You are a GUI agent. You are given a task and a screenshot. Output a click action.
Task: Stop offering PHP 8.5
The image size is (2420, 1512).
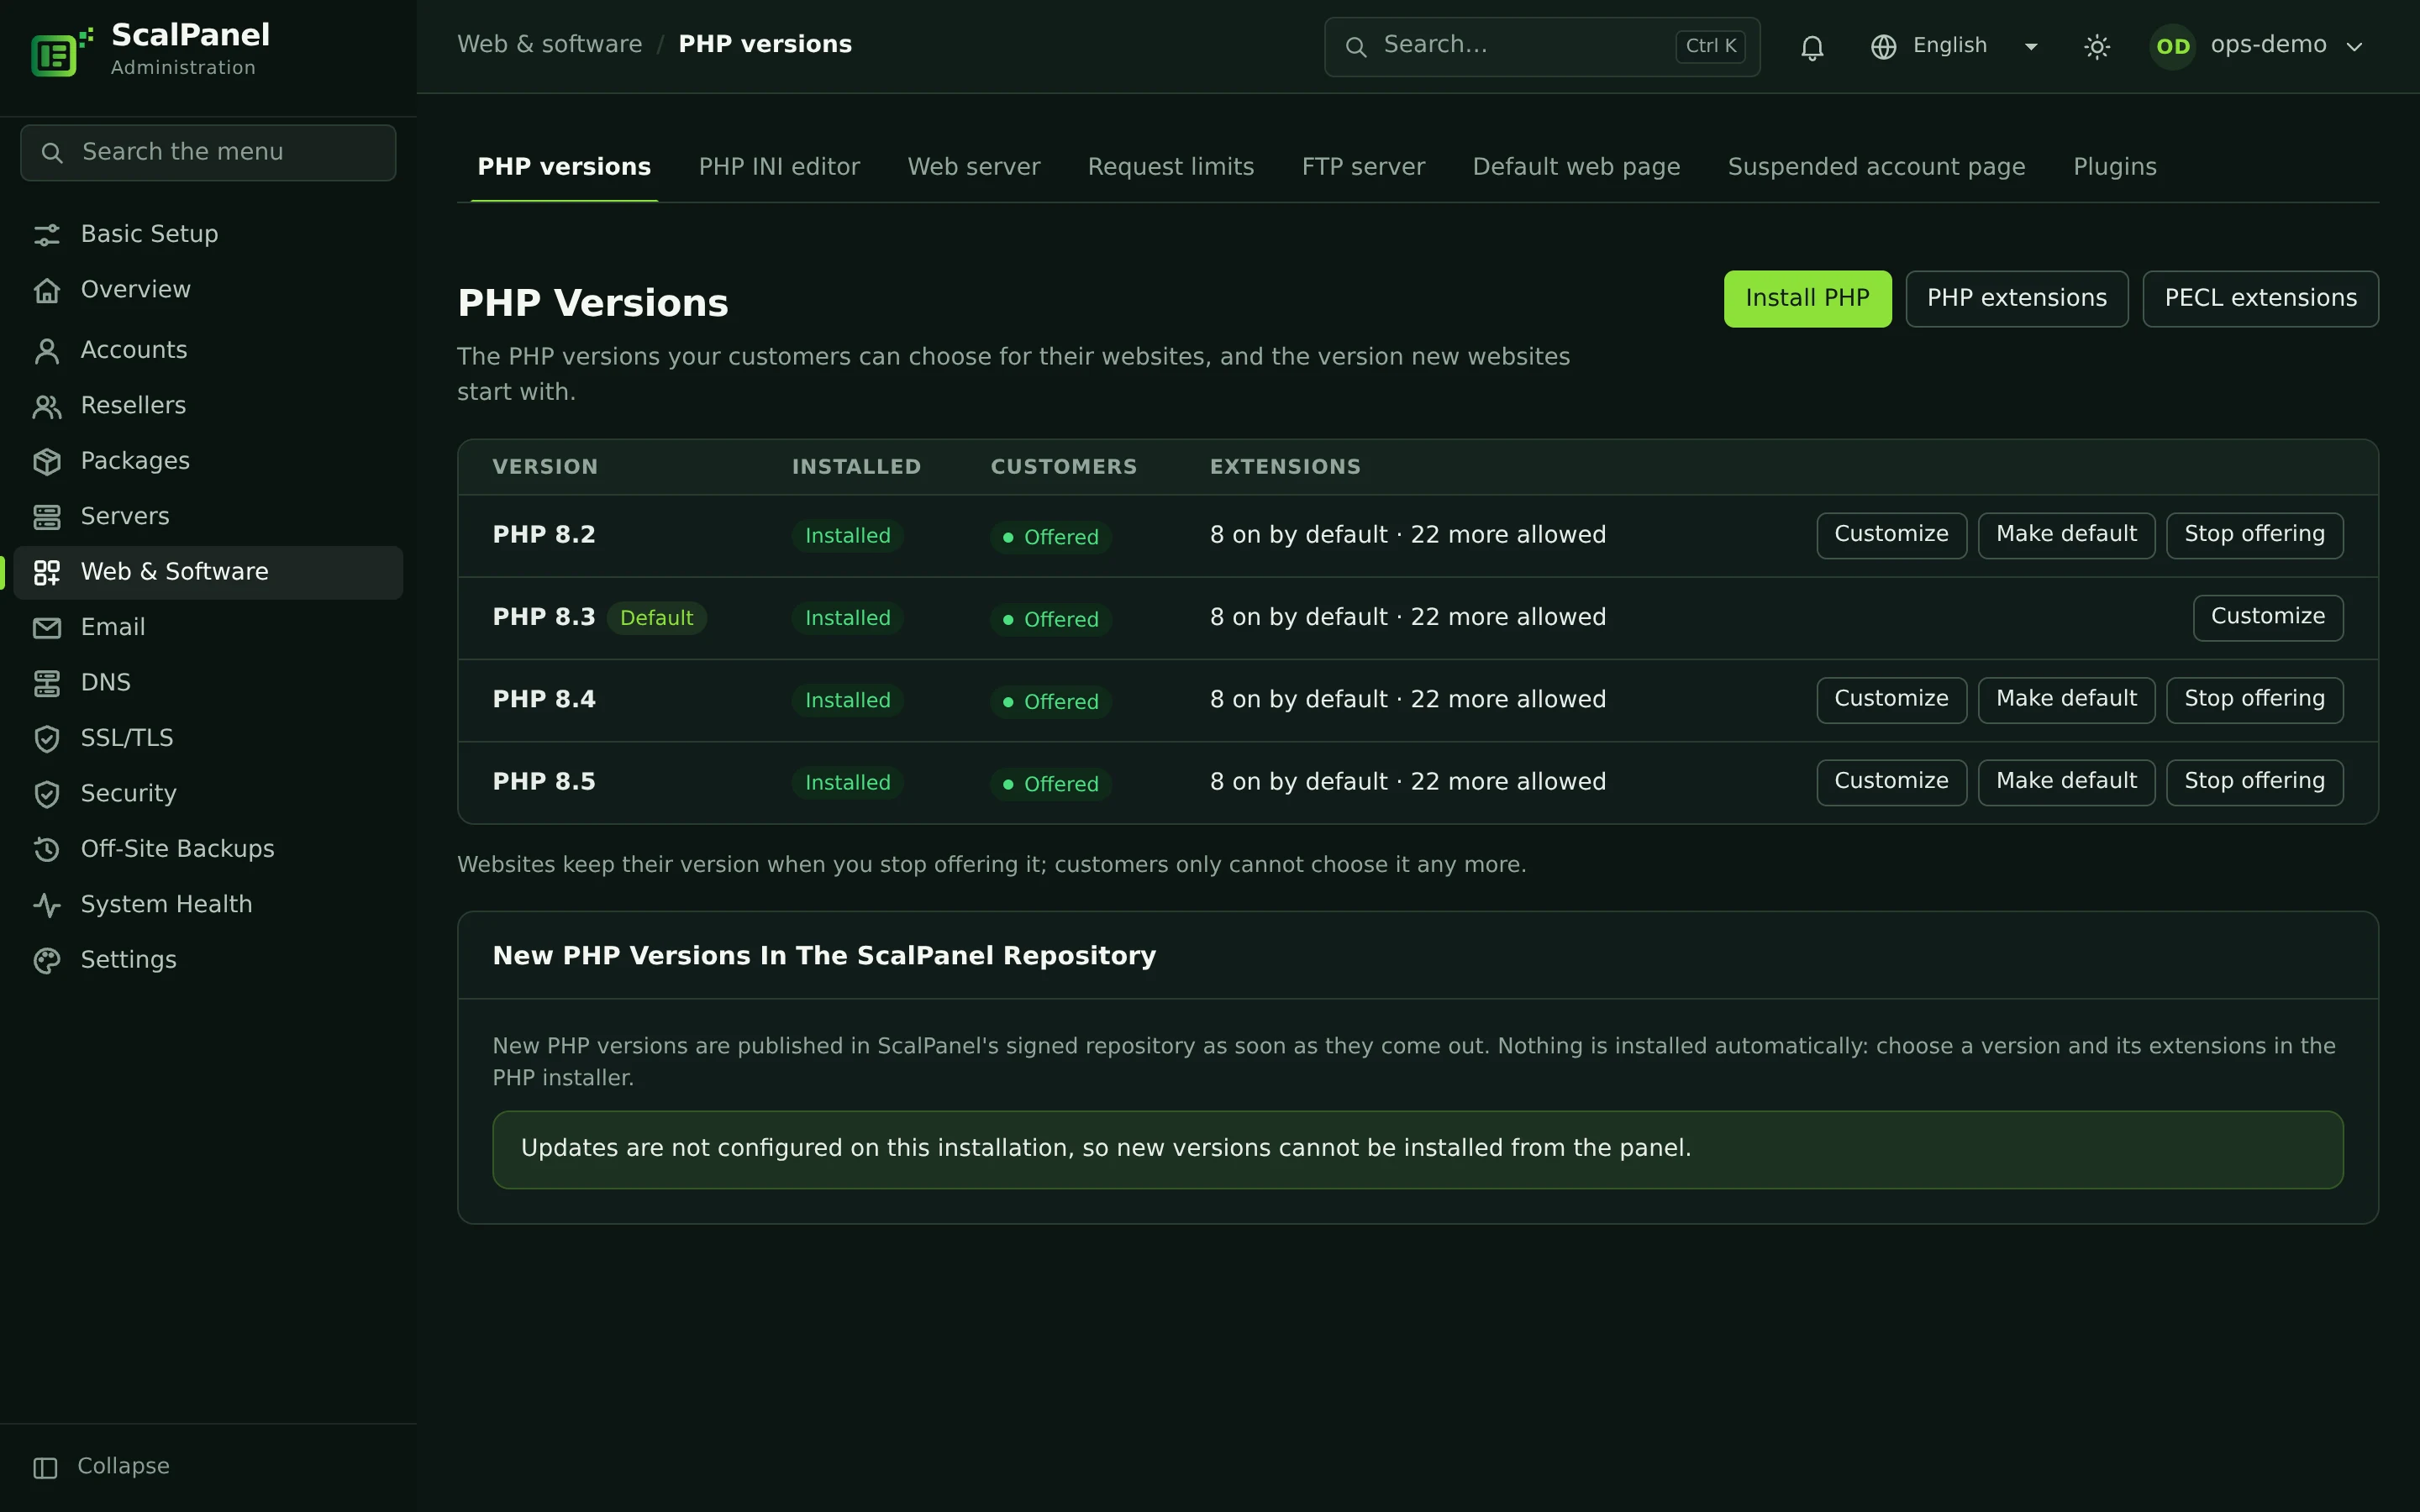click(x=2254, y=782)
